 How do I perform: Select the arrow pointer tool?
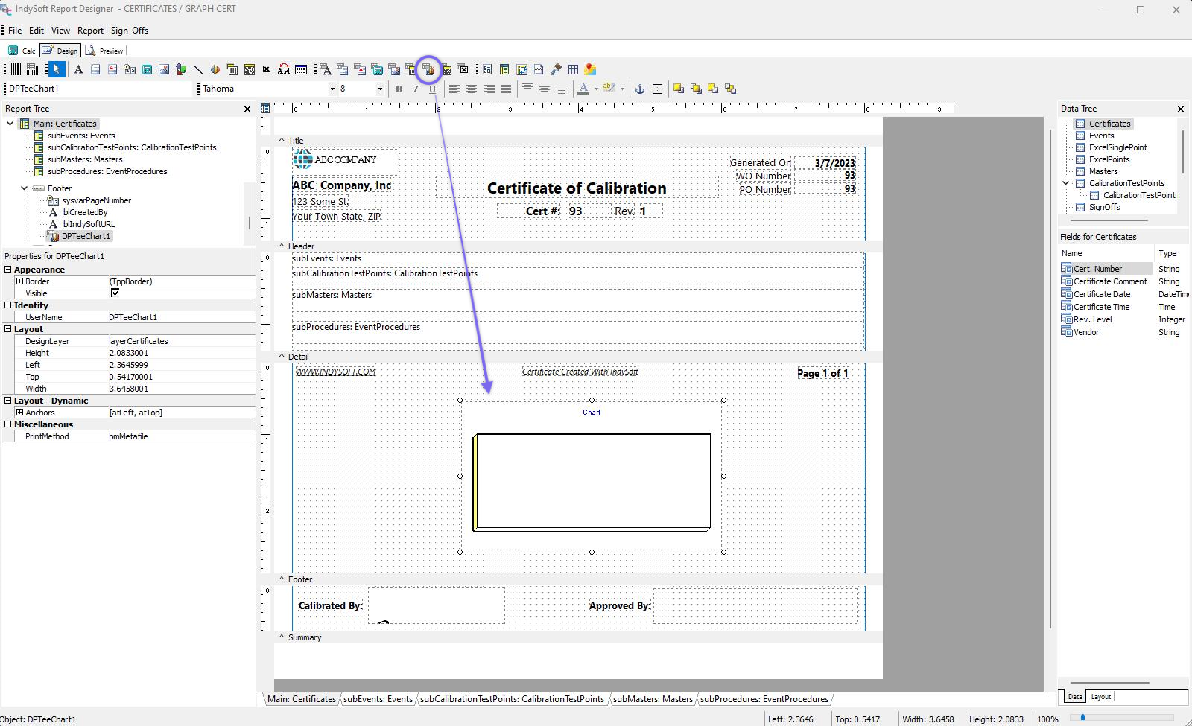pos(57,69)
